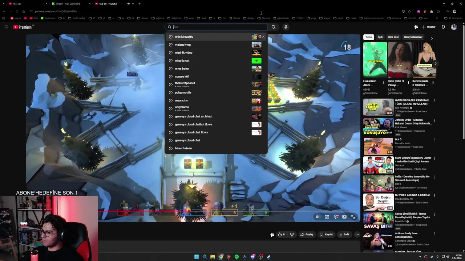Start voice search with the microphone icon
The width and height of the screenshot is (465, 261).
[286, 27]
